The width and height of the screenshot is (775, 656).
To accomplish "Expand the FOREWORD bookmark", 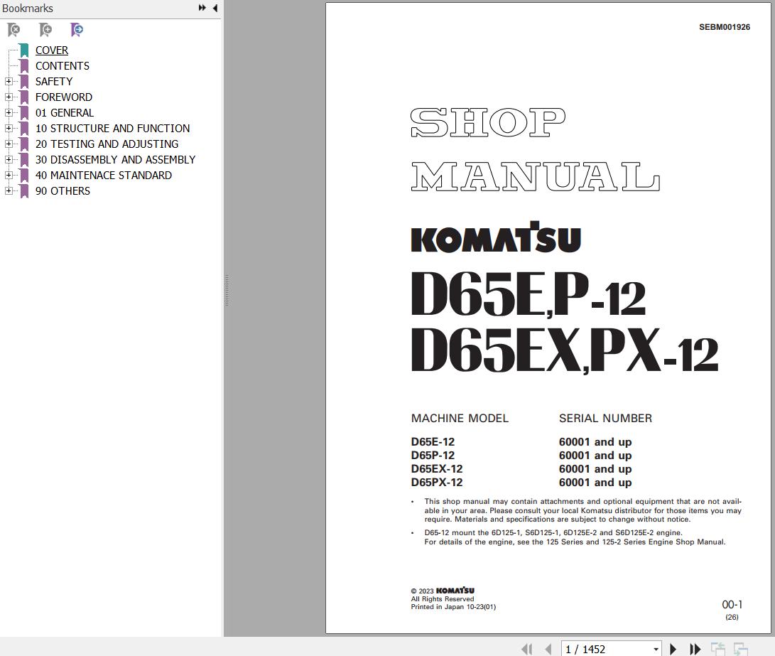I will [x=9, y=97].
